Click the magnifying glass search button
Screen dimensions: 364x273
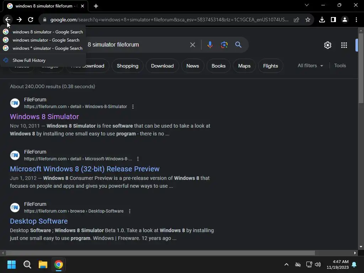(238, 45)
